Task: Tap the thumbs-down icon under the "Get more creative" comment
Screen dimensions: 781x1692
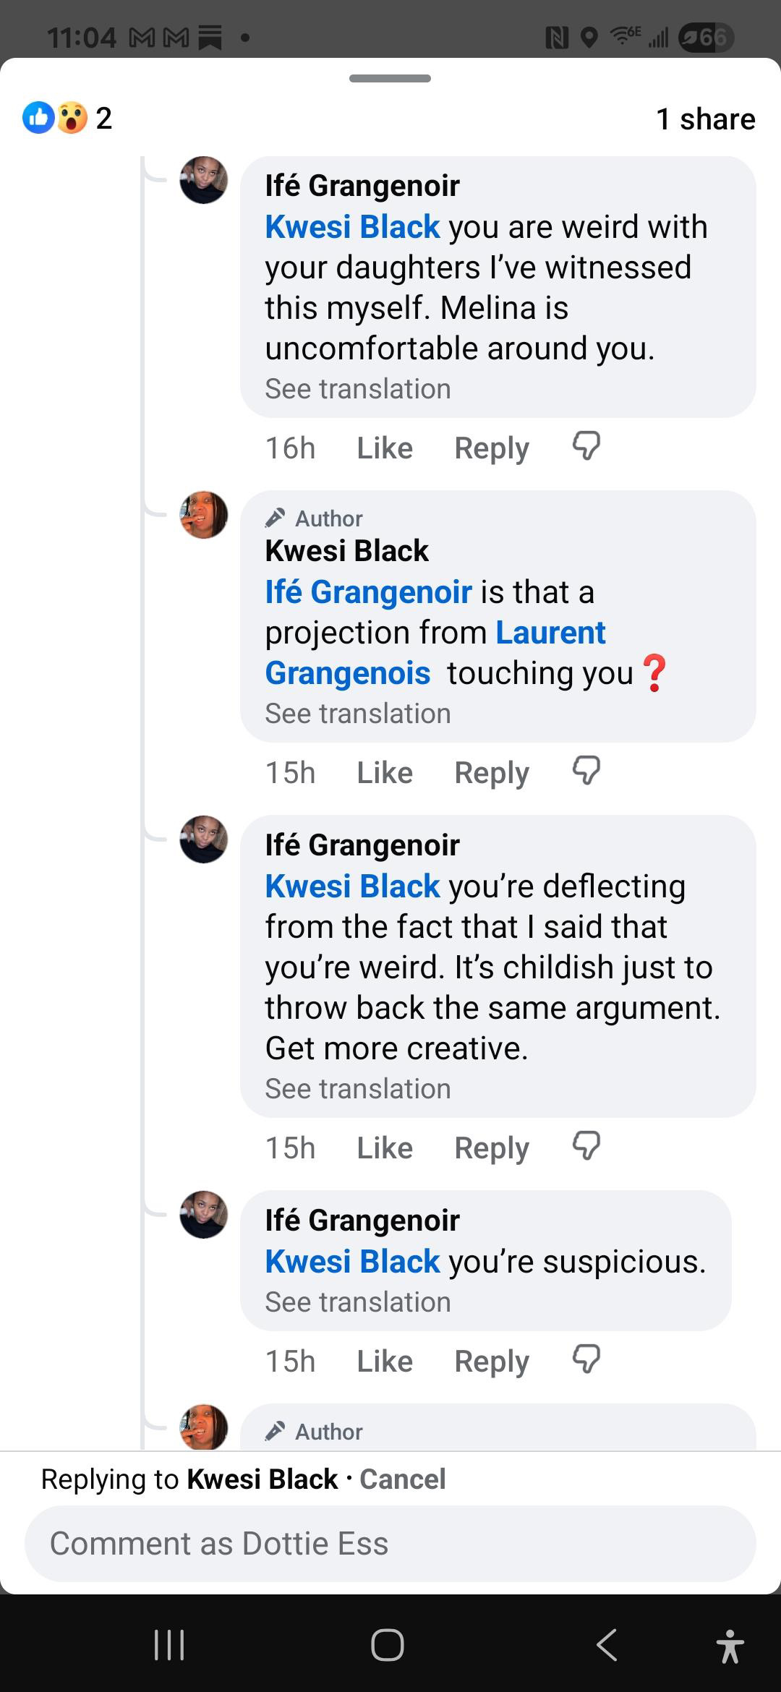Action: [586, 1146]
